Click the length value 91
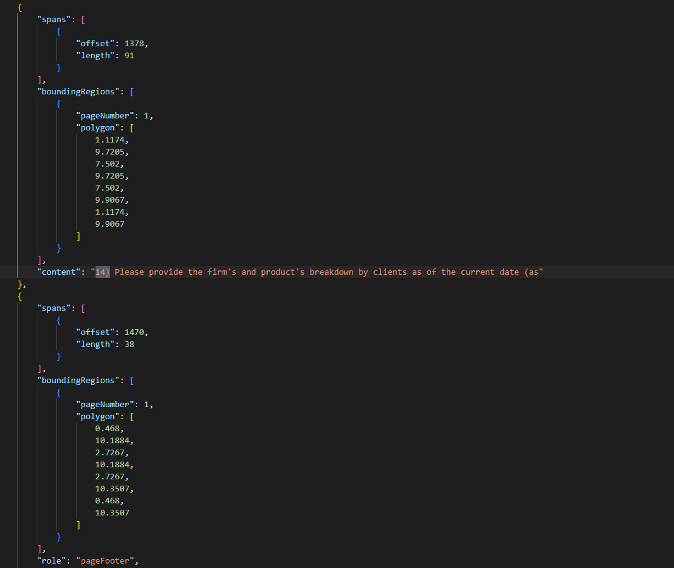The image size is (674, 568). coord(129,55)
